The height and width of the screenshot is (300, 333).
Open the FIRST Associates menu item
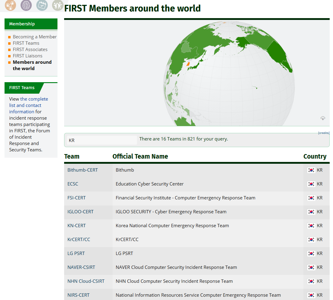click(30, 50)
